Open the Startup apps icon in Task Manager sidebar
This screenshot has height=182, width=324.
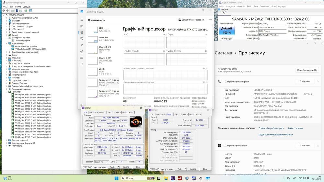tap(82, 45)
